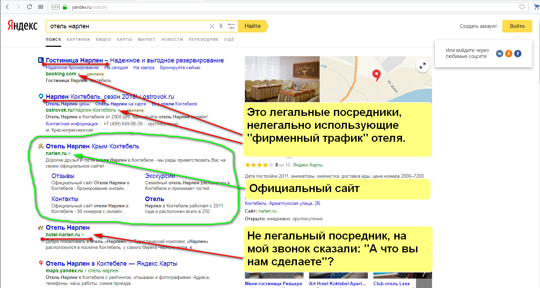Clear search query with X icon
Image resolution: width=540 pixels, height=288 pixels.
pos(212,26)
